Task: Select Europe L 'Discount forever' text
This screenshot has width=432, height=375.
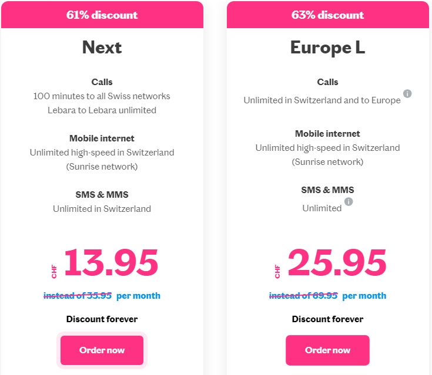Action: click(327, 319)
